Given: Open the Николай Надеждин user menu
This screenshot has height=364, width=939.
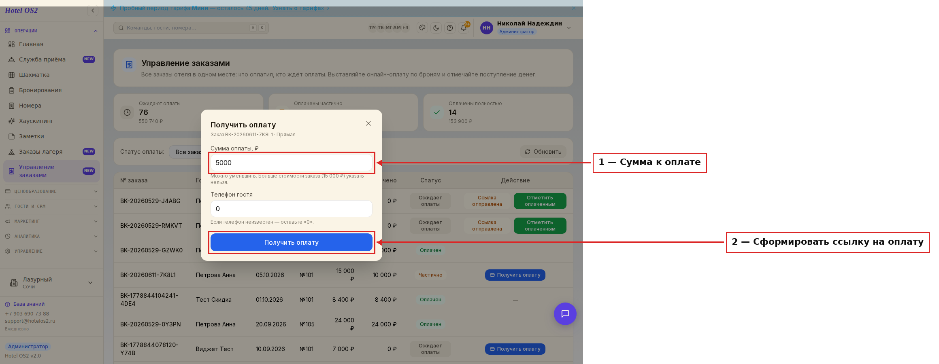Looking at the screenshot, I should click(x=526, y=28).
